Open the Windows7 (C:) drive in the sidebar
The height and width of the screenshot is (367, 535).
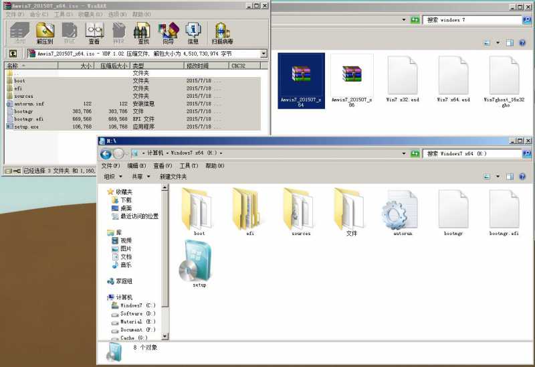[x=133, y=305]
